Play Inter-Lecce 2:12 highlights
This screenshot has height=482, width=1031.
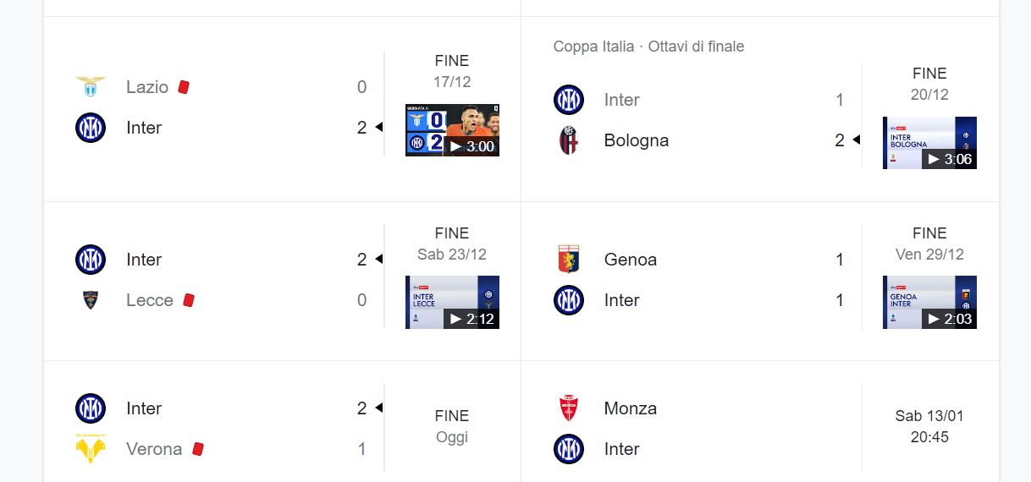(x=452, y=302)
